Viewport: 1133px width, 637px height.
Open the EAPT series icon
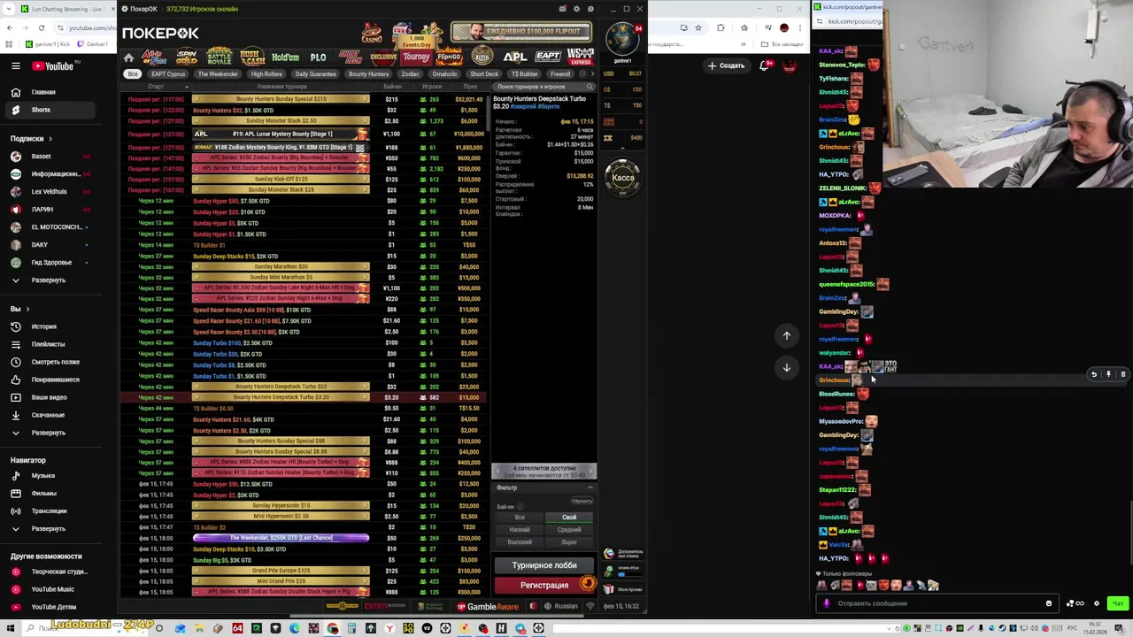click(548, 58)
